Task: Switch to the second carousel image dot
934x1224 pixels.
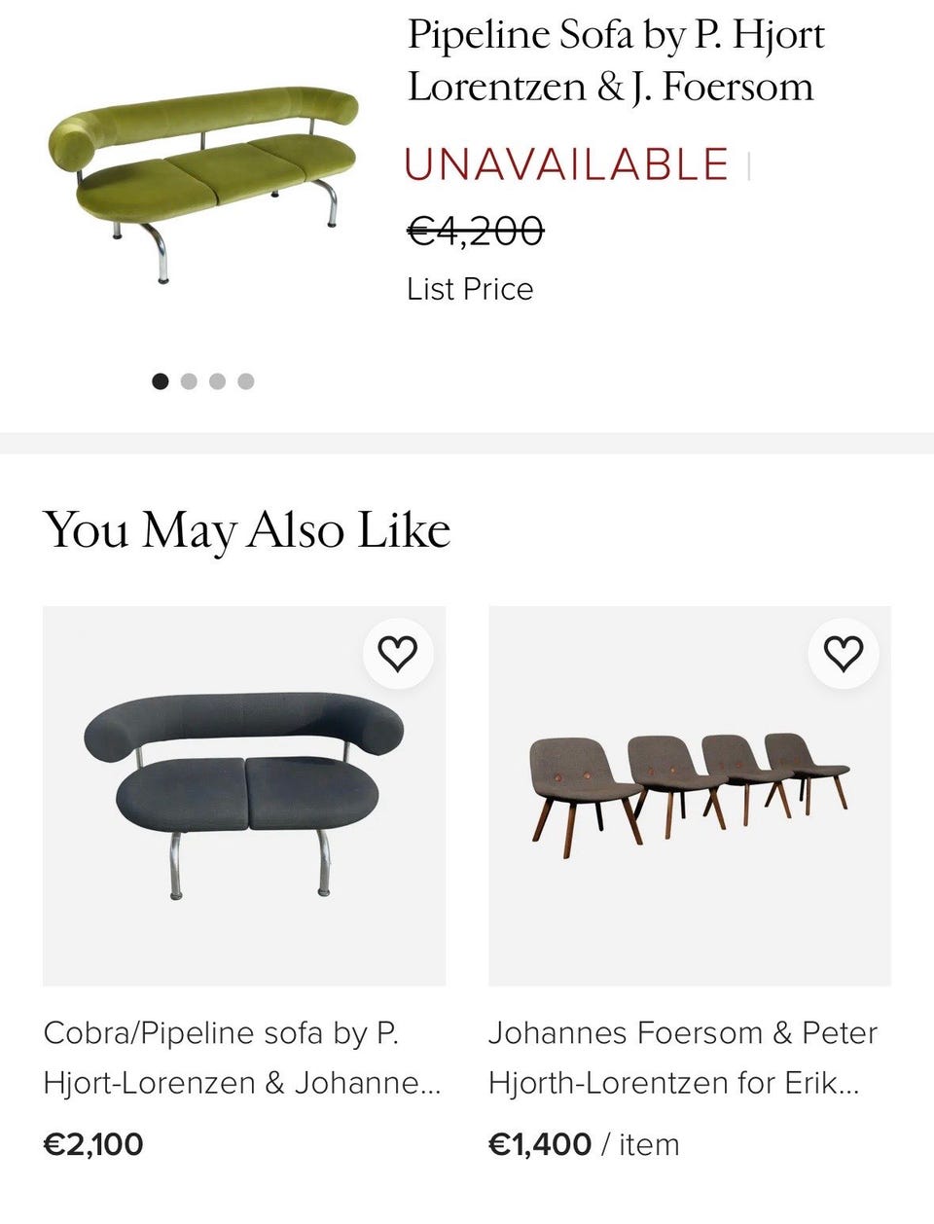Action: (189, 381)
